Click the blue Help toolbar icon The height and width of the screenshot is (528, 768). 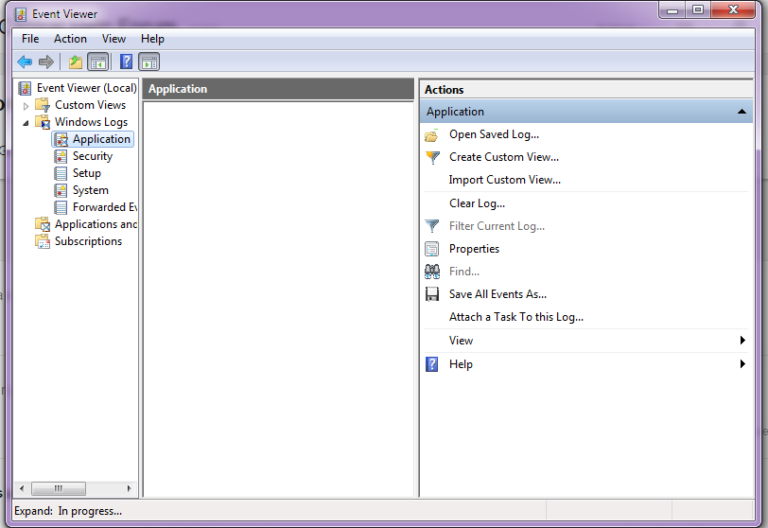[126, 62]
